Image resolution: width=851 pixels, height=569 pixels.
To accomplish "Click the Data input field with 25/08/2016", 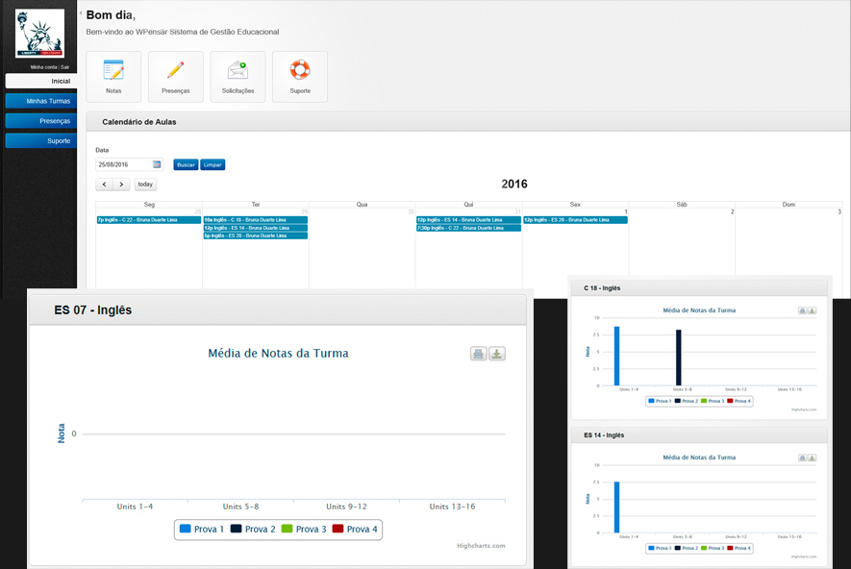I will click(123, 164).
